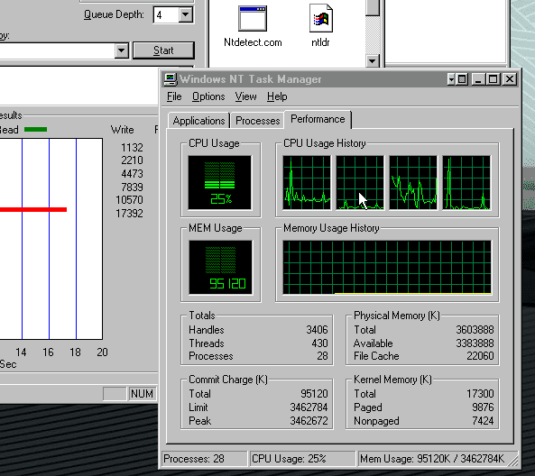Click Queue Depth value field showing 4
Screen dimensions: 535x476
tap(166, 14)
